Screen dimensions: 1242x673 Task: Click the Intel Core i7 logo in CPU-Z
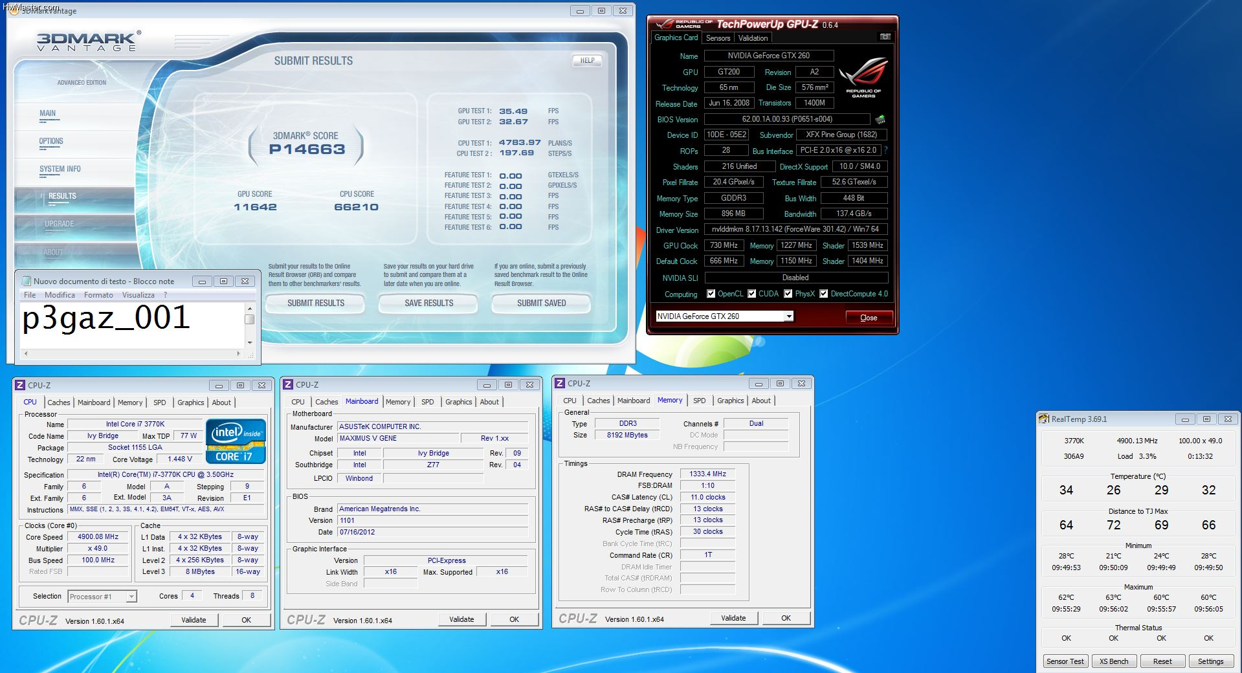[236, 441]
